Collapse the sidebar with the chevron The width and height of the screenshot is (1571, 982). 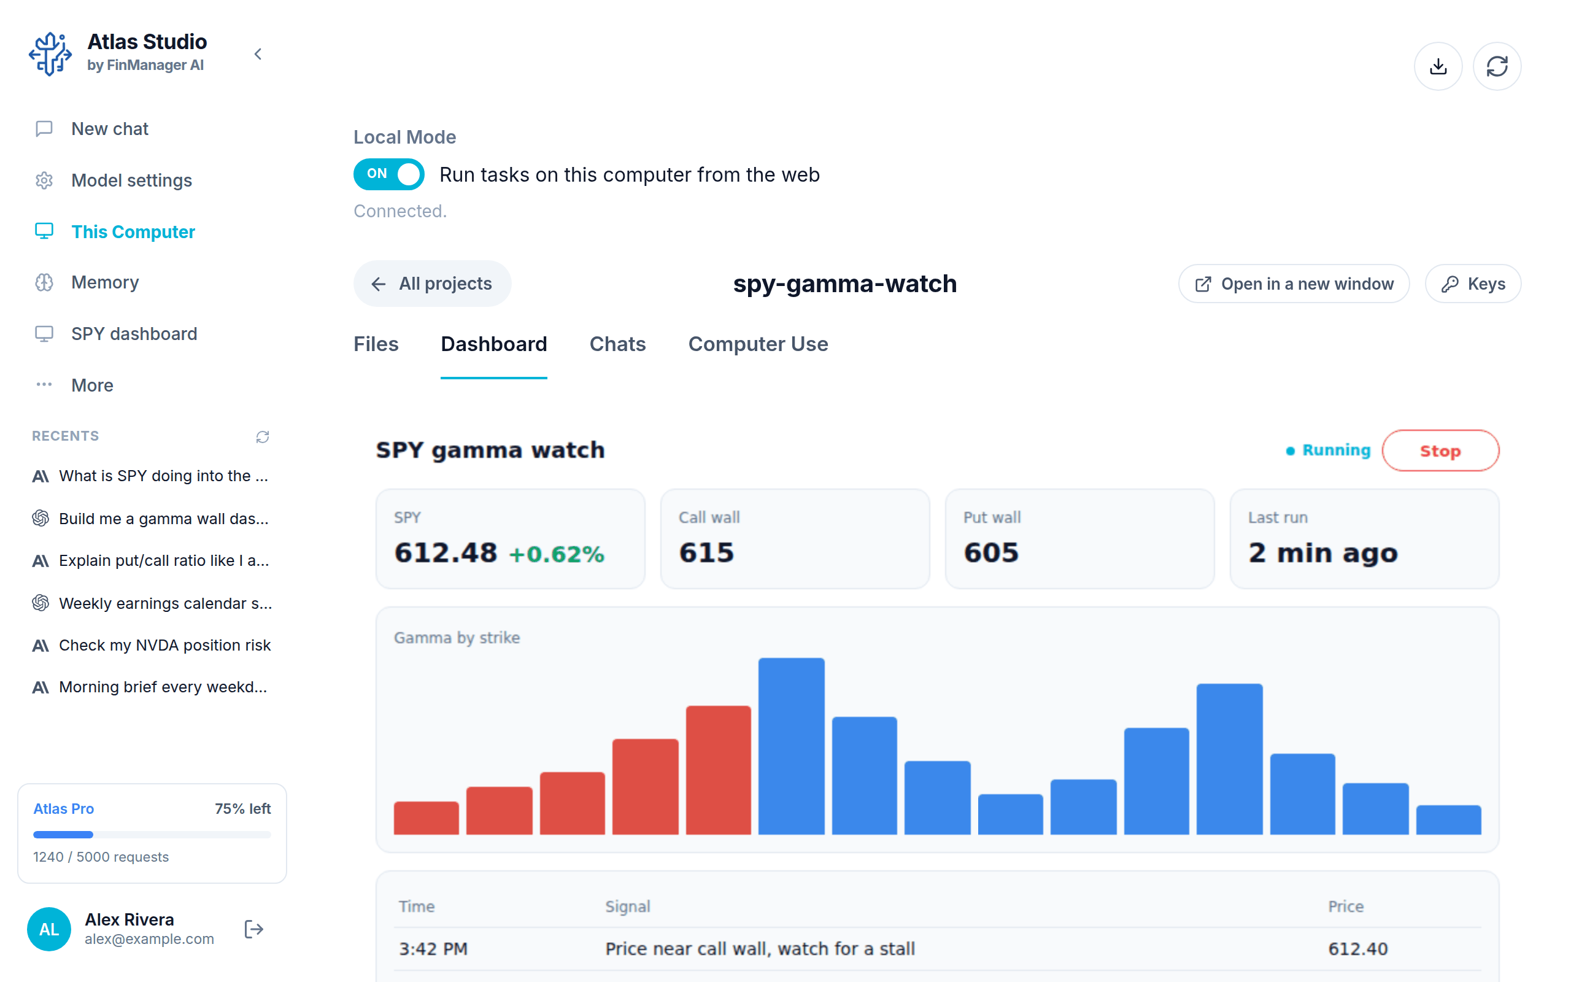(258, 54)
